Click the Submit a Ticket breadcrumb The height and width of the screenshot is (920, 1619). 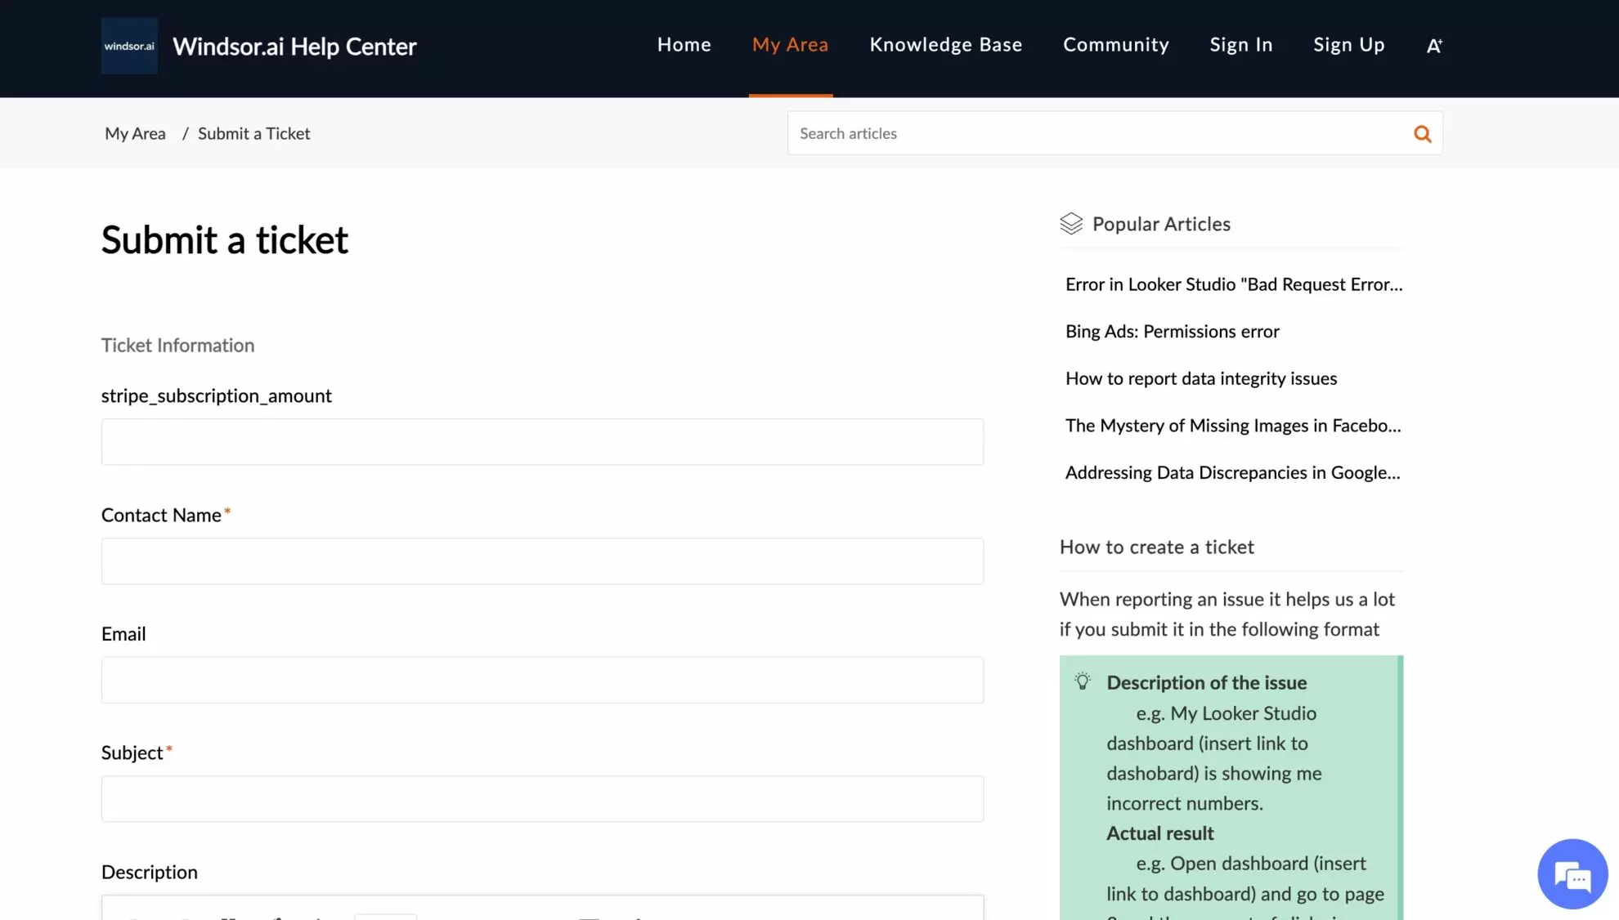(253, 133)
